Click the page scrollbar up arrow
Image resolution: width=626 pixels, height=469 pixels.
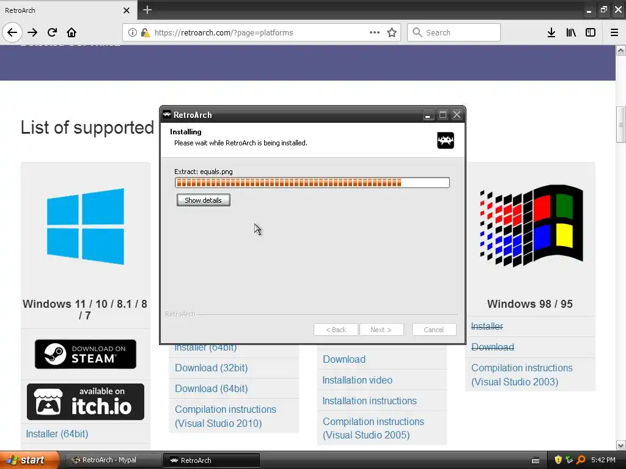[621, 50]
